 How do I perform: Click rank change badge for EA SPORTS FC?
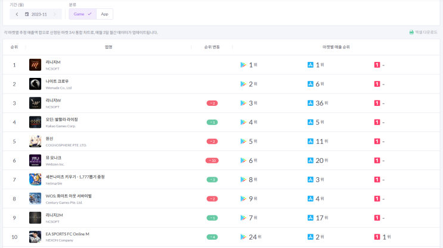(x=212, y=237)
